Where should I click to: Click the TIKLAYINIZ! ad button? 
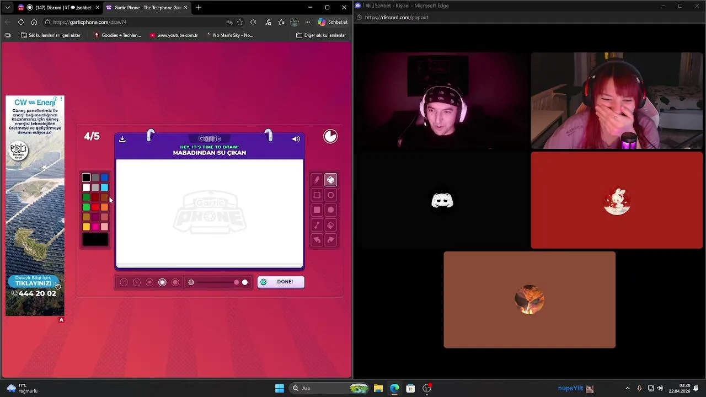coord(33,283)
